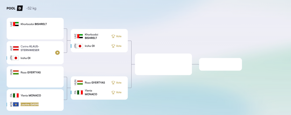
Task: Select the Pool D badge
Action: [20, 8]
